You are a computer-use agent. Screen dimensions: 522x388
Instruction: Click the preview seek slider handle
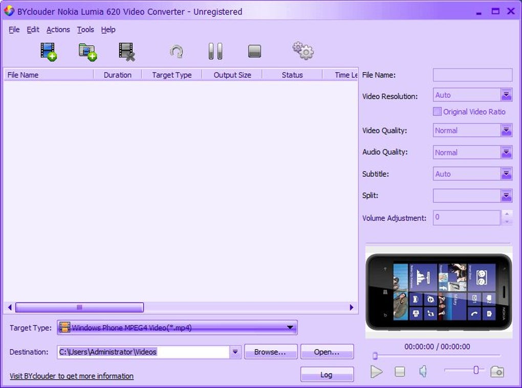pyautogui.click(x=375, y=356)
